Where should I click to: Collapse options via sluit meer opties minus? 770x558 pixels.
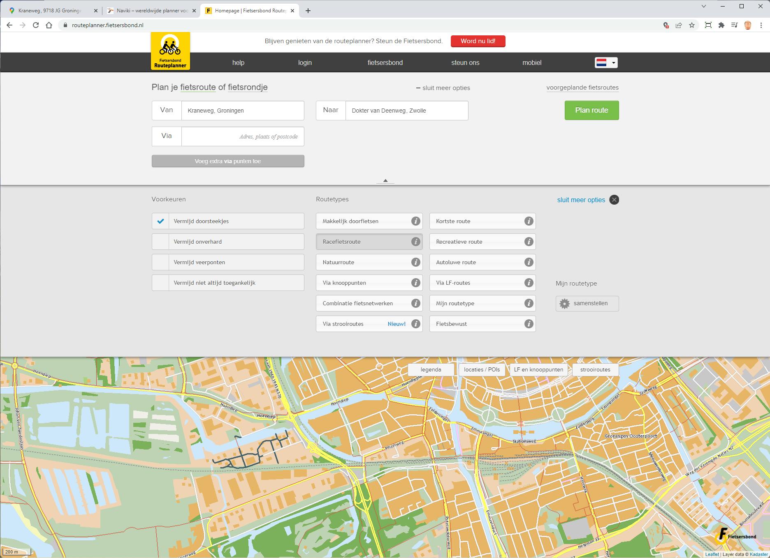tap(419, 88)
